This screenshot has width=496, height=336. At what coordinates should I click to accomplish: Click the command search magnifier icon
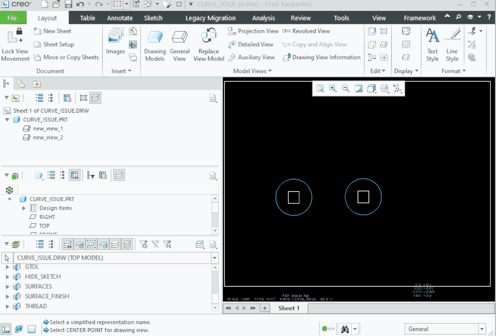pos(458,17)
